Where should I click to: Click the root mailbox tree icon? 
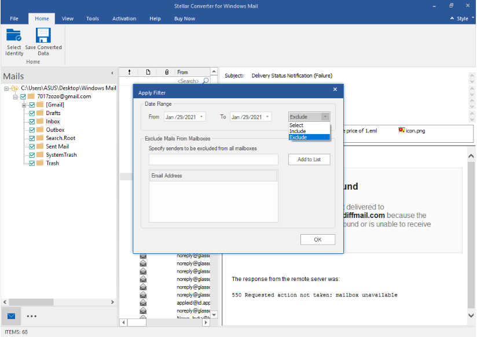(x=14, y=88)
